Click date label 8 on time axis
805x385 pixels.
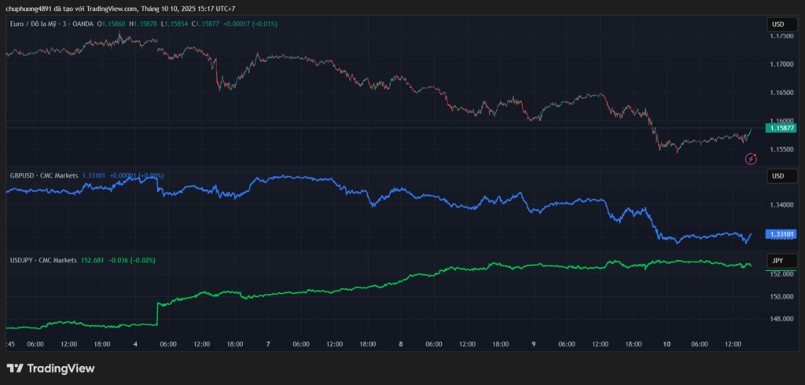[400, 344]
